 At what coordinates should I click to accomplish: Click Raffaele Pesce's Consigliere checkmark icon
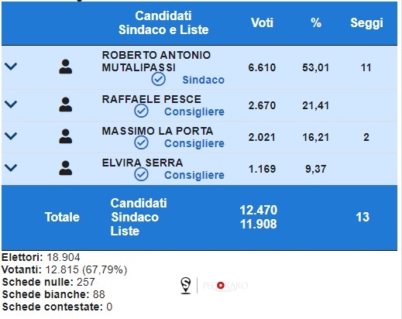(x=141, y=111)
